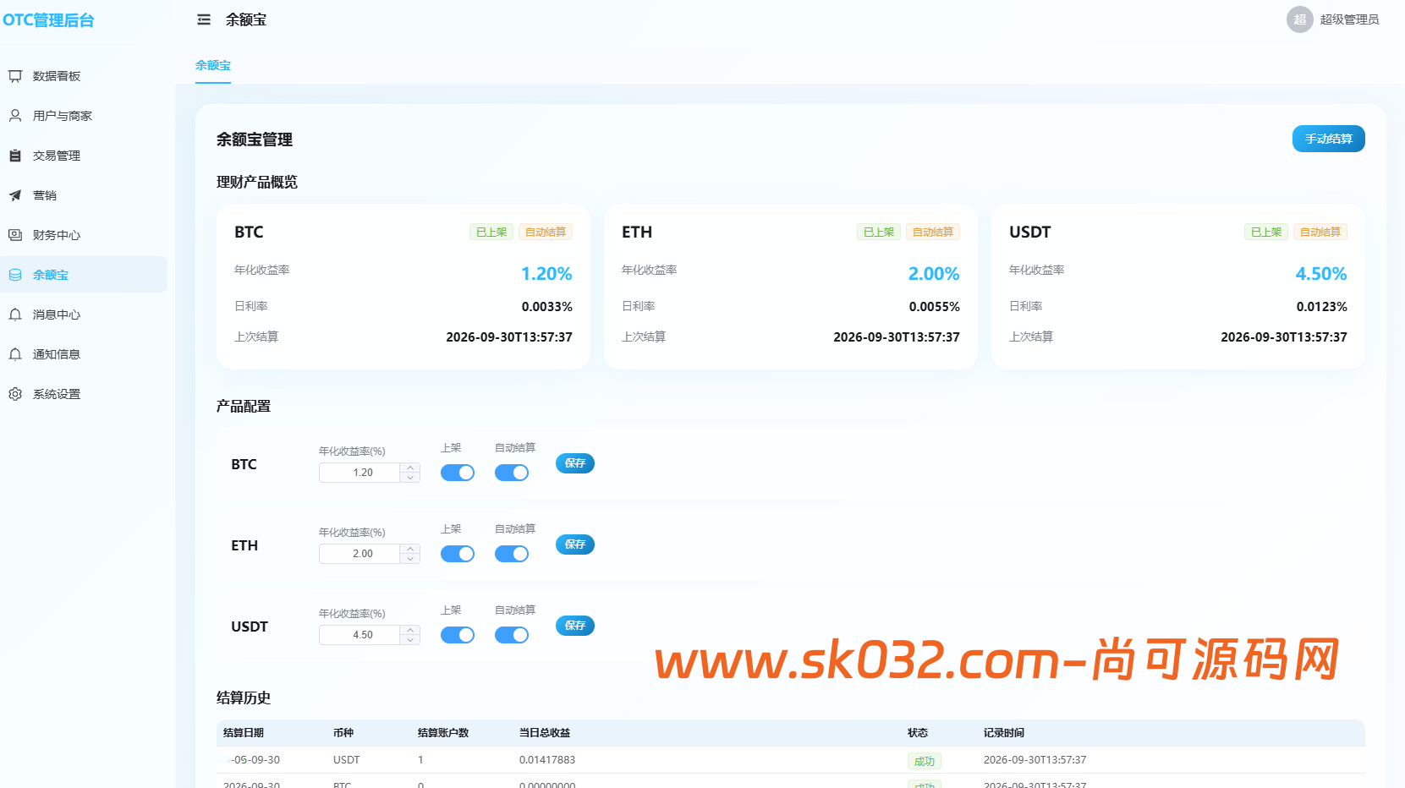
Task: Increase ETH annual rate with up arrow
Action: click(410, 549)
